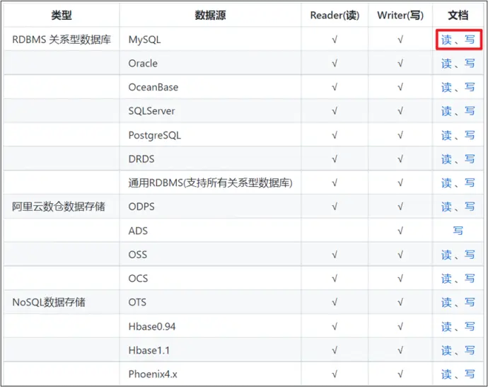Click the 通用RDBMS(支持所有关系型数据库) cell
This screenshot has width=488, height=387.
click(x=210, y=183)
